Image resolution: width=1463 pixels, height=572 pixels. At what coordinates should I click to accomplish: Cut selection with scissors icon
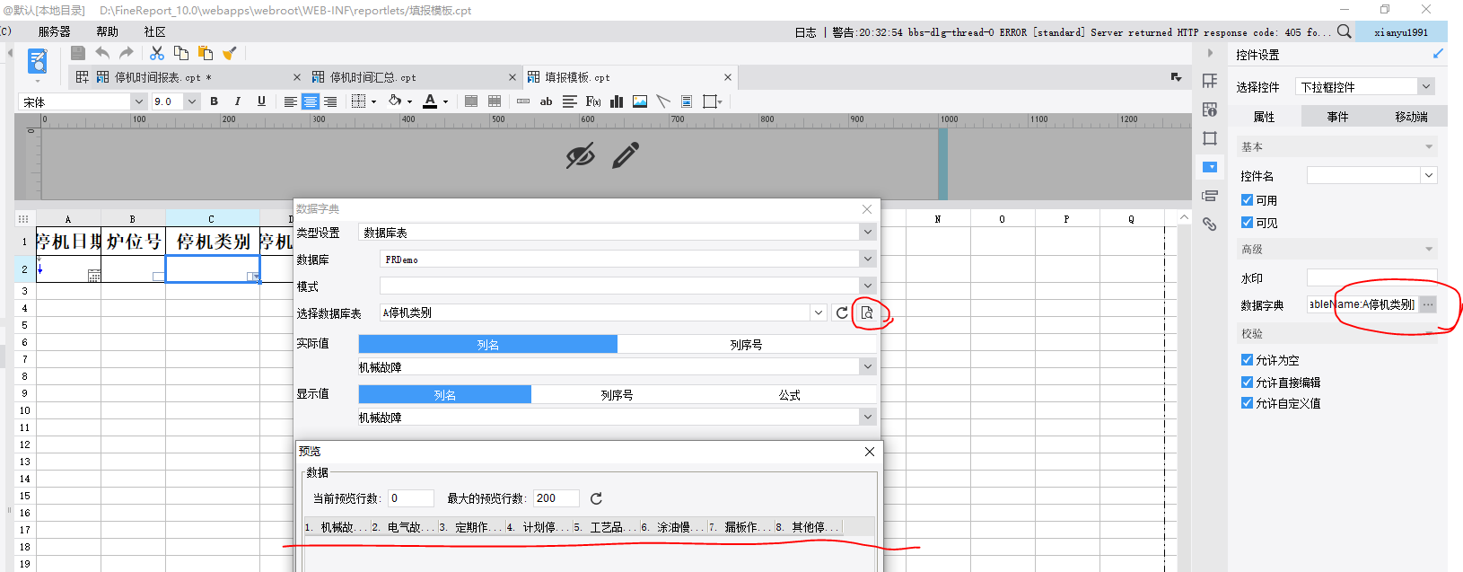(x=157, y=53)
